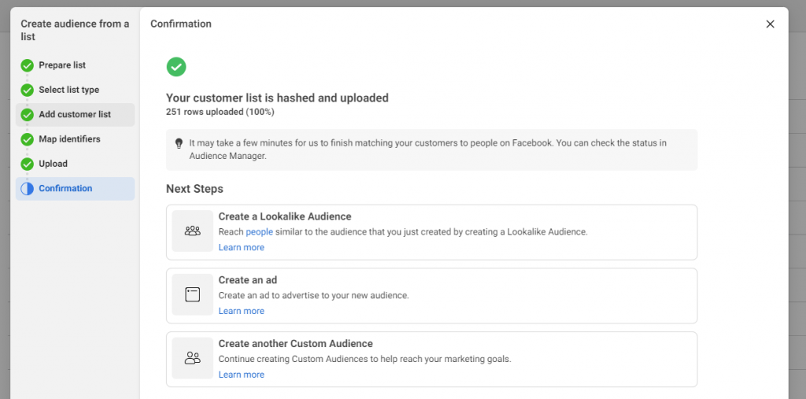Select the Upload step in sidebar
Screen dimensions: 806x399
[x=54, y=164]
